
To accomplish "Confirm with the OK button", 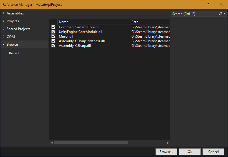I will point(190,152).
